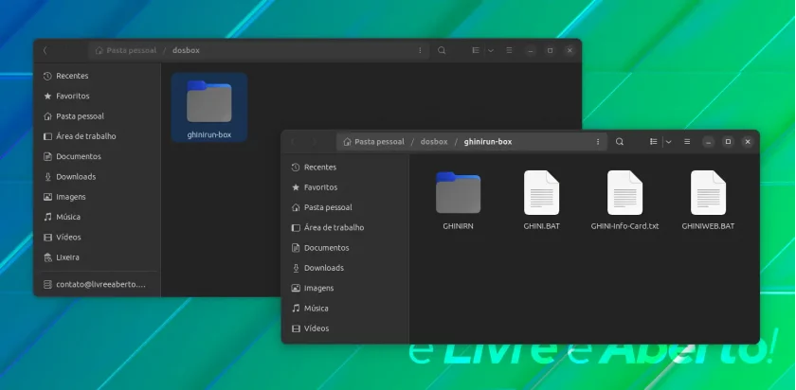
Task: Open contato@livreeaberto account in dosbox sidebar
Action: coord(97,285)
